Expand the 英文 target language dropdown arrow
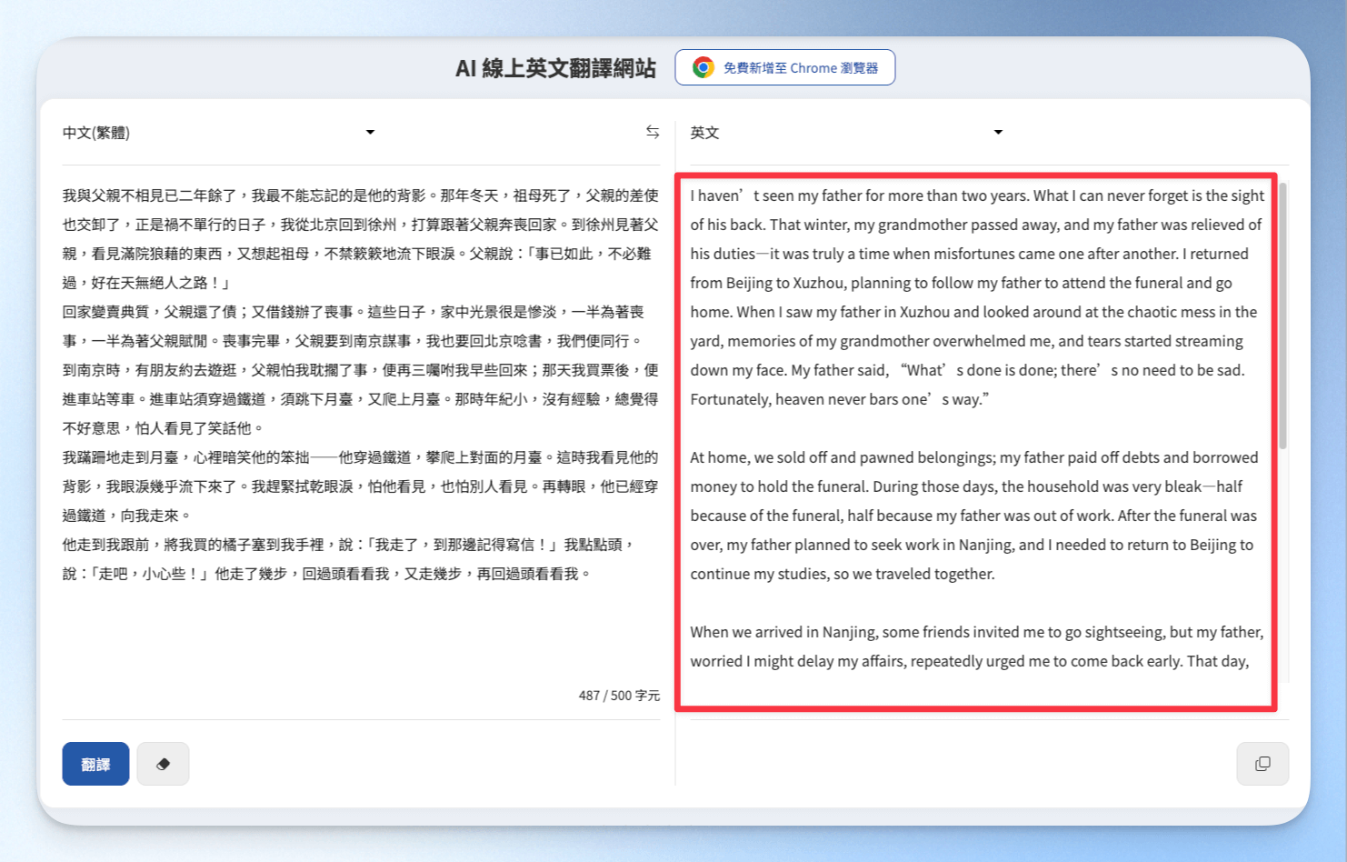This screenshot has height=862, width=1347. (998, 133)
